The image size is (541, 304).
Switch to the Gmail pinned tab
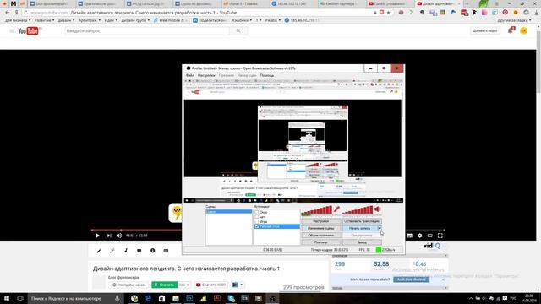tap(14, 3)
